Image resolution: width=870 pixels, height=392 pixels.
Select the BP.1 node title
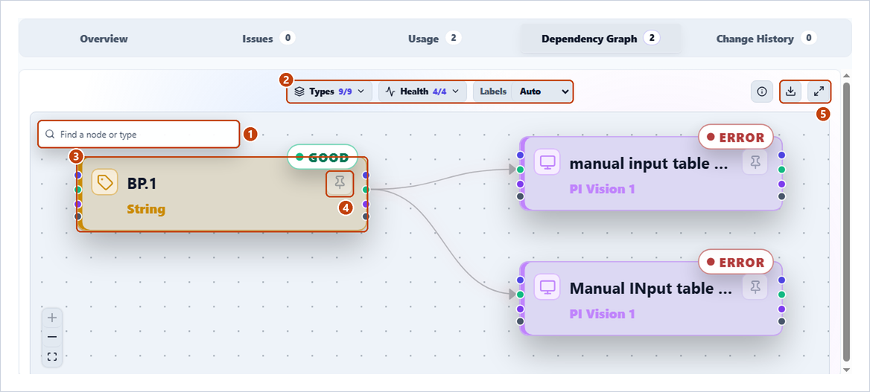pyautogui.click(x=142, y=184)
